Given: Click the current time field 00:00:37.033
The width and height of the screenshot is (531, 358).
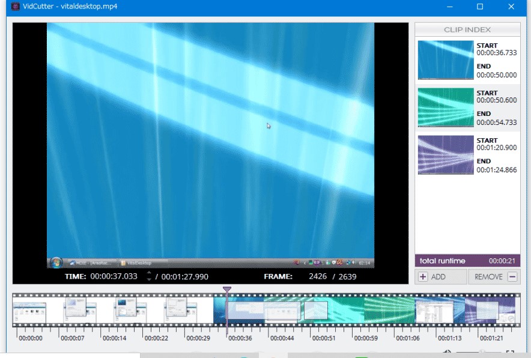Looking at the screenshot, I should (x=114, y=276).
